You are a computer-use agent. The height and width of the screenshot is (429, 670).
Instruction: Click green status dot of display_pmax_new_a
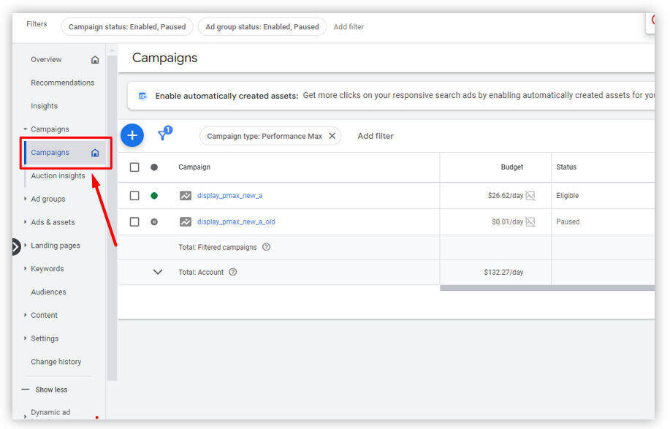pos(154,196)
